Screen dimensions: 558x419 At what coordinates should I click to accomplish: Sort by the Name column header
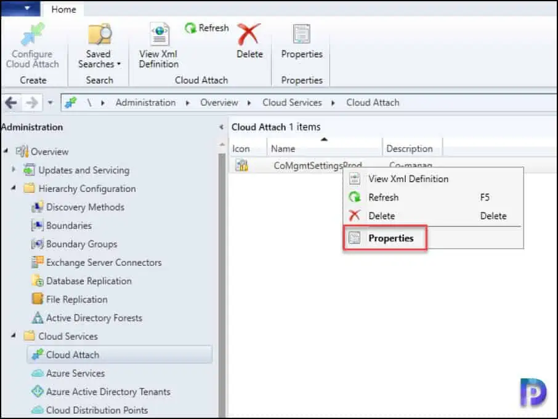[325, 148]
